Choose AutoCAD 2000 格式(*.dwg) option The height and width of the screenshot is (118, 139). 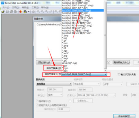(83, 15)
